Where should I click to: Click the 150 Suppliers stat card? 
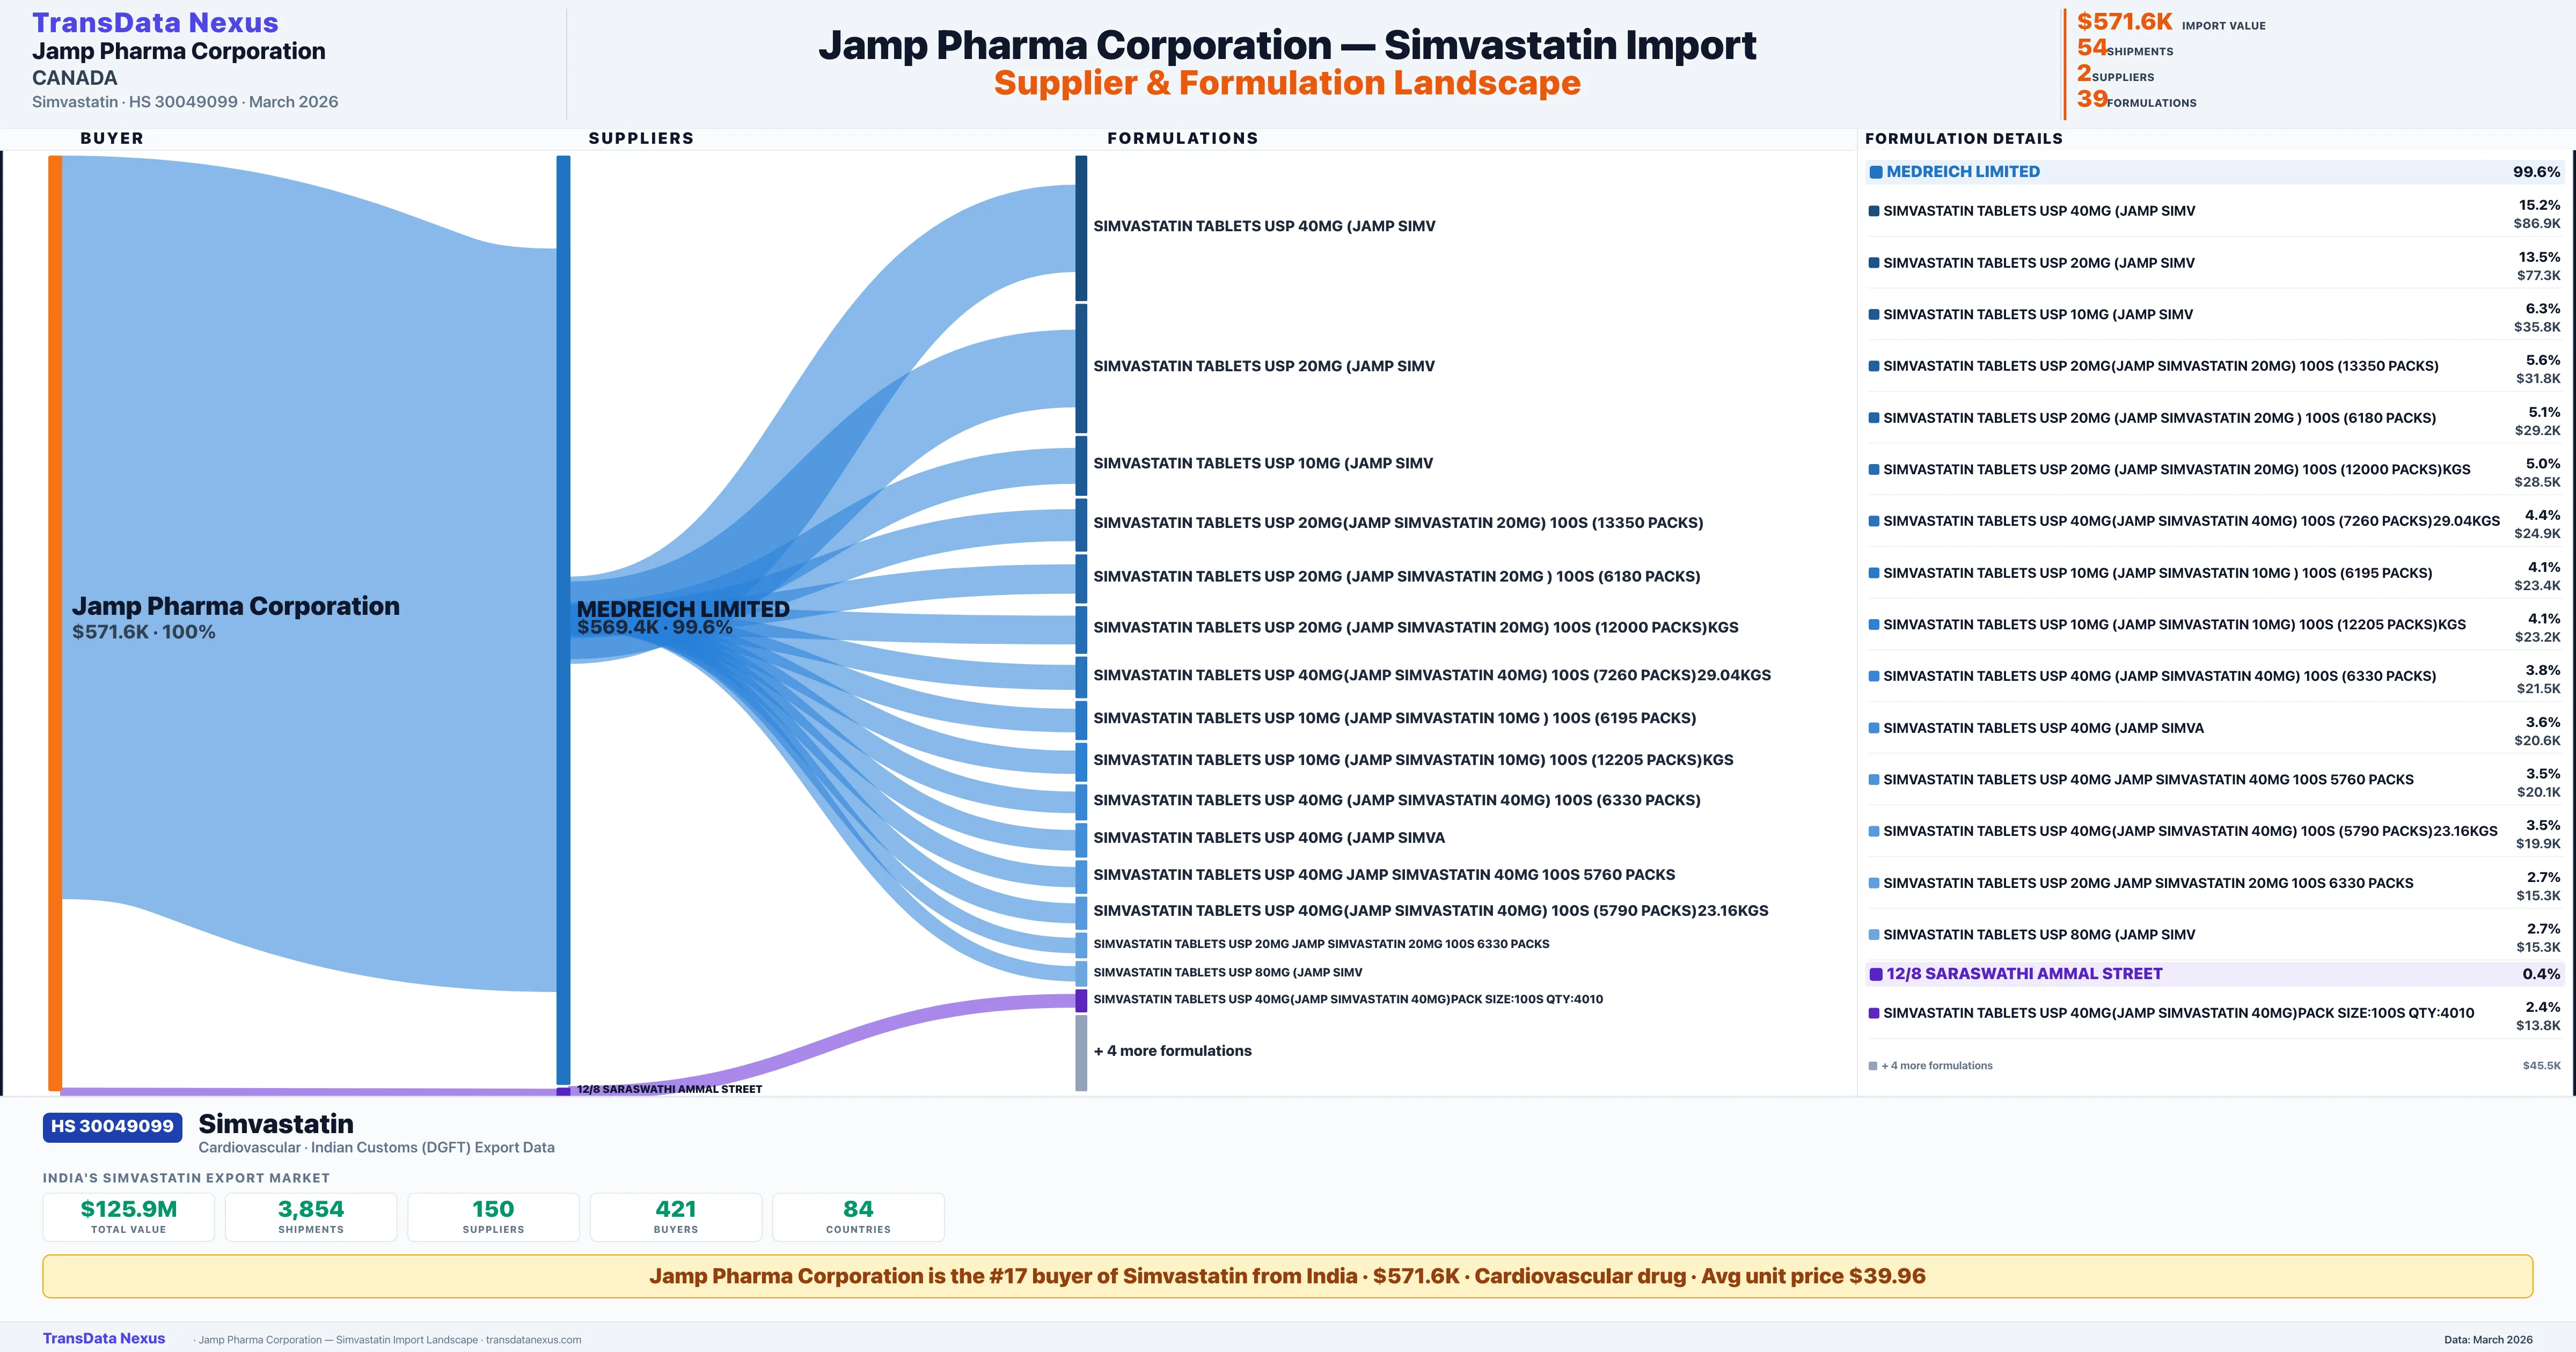pyautogui.click(x=493, y=1217)
